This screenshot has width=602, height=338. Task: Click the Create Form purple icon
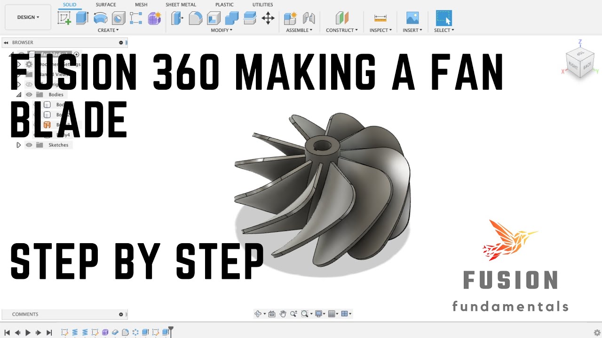pyautogui.click(x=154, y=18)
